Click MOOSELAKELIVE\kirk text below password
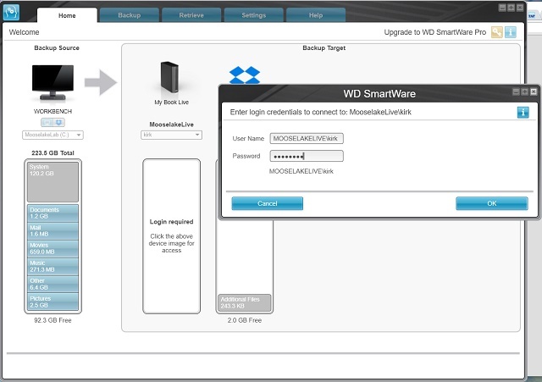This screenshot has height=382, width=542. pos(301,171)
